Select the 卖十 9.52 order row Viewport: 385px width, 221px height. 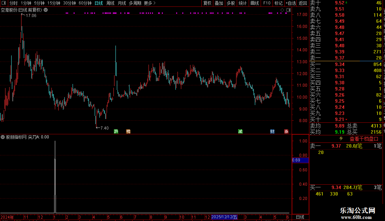(346, 3)
